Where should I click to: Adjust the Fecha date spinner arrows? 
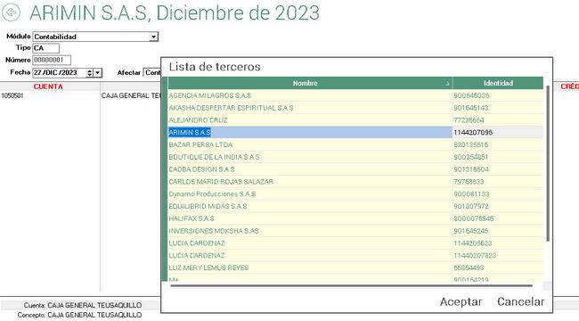[x=89, y=73]
